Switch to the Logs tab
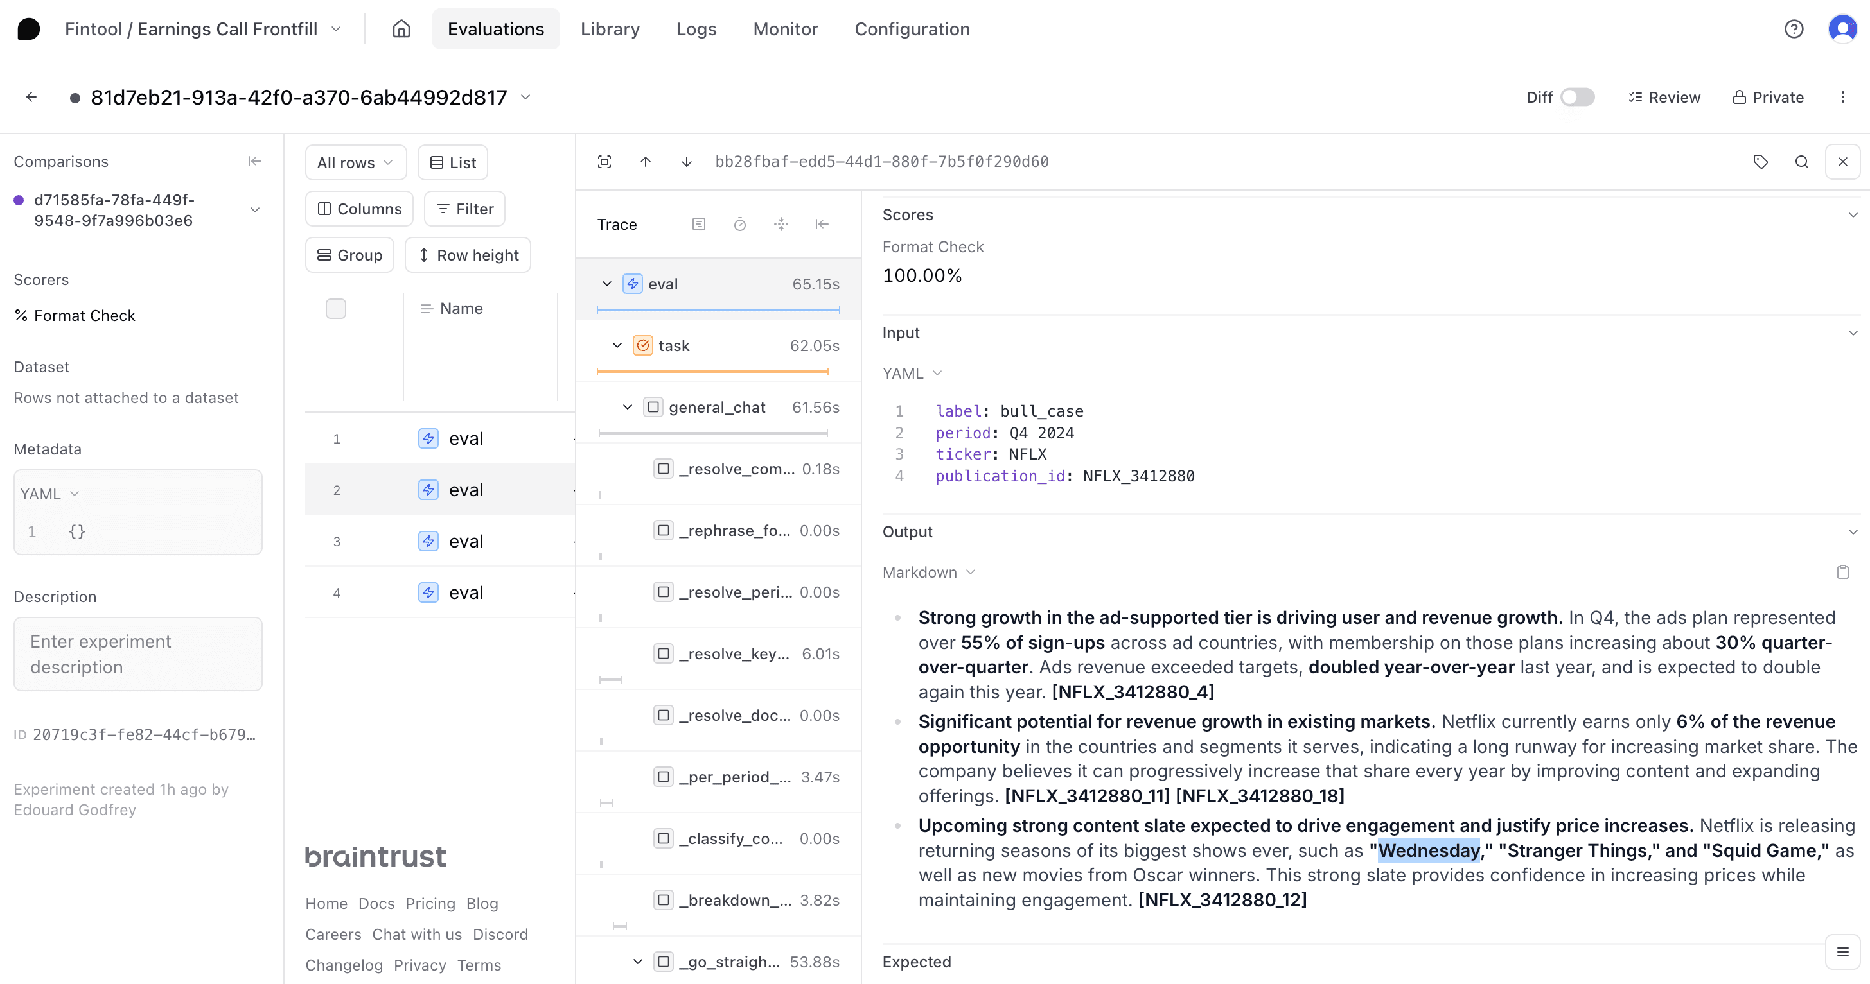Image resolution: width=1870 pixels, height=984 pixels. tap(696, 29)
